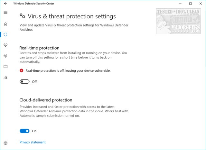Open the Home section in sidebar
206x150 pixels.
[x=5, y=24]
